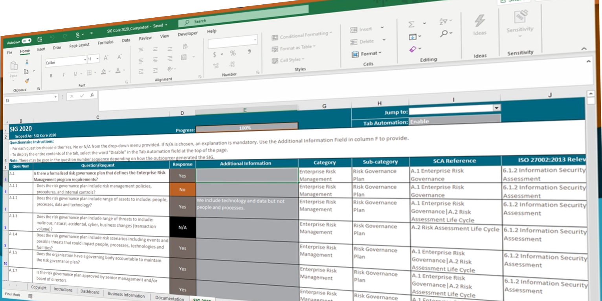Click the Search box in title bar
Image resolution: width=602 pixels, height=301 pixels.
(243, 17)
